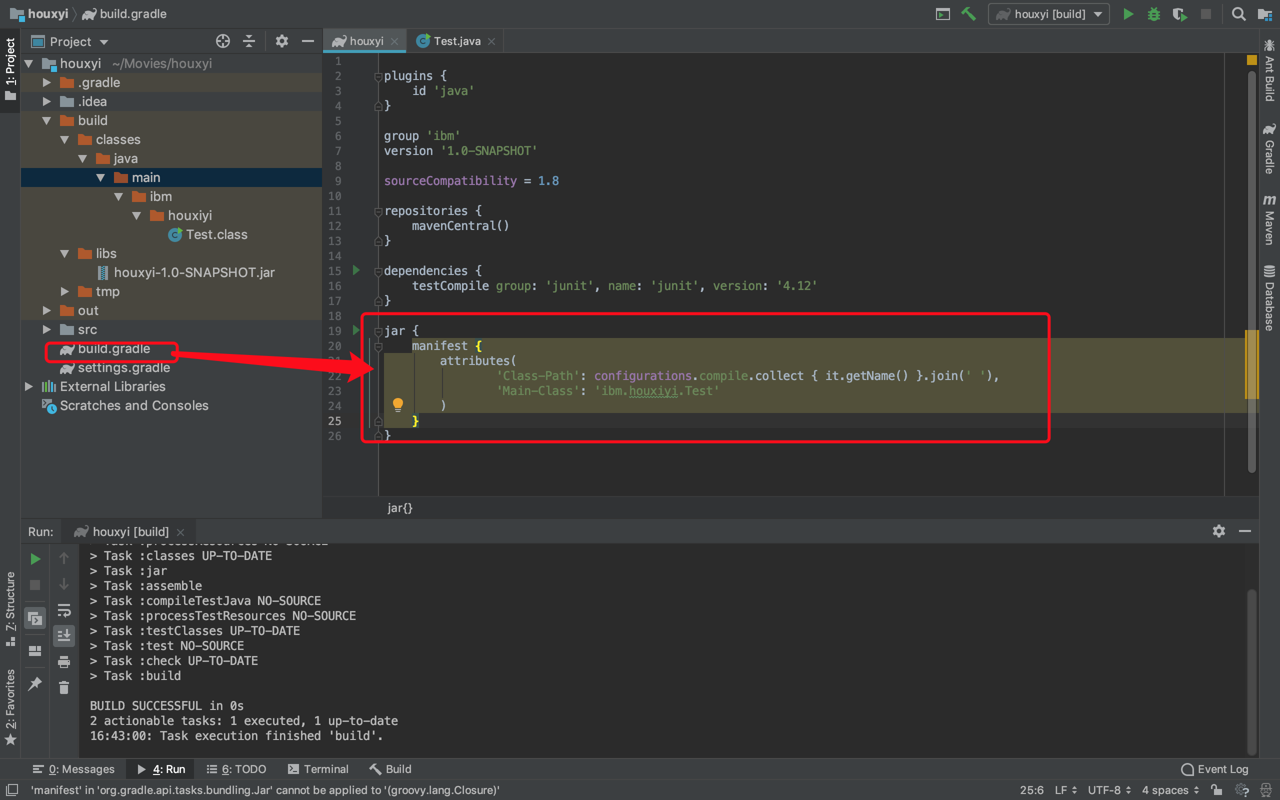Switch to the Test.java editor tab
1280x800 pixels.
coord(456,41)
